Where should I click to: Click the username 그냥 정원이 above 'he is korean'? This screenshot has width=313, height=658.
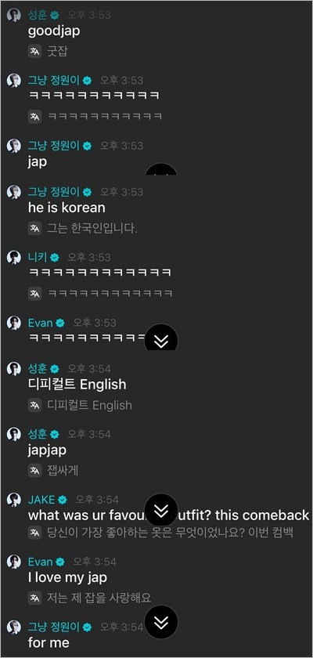tap(54, 192)
